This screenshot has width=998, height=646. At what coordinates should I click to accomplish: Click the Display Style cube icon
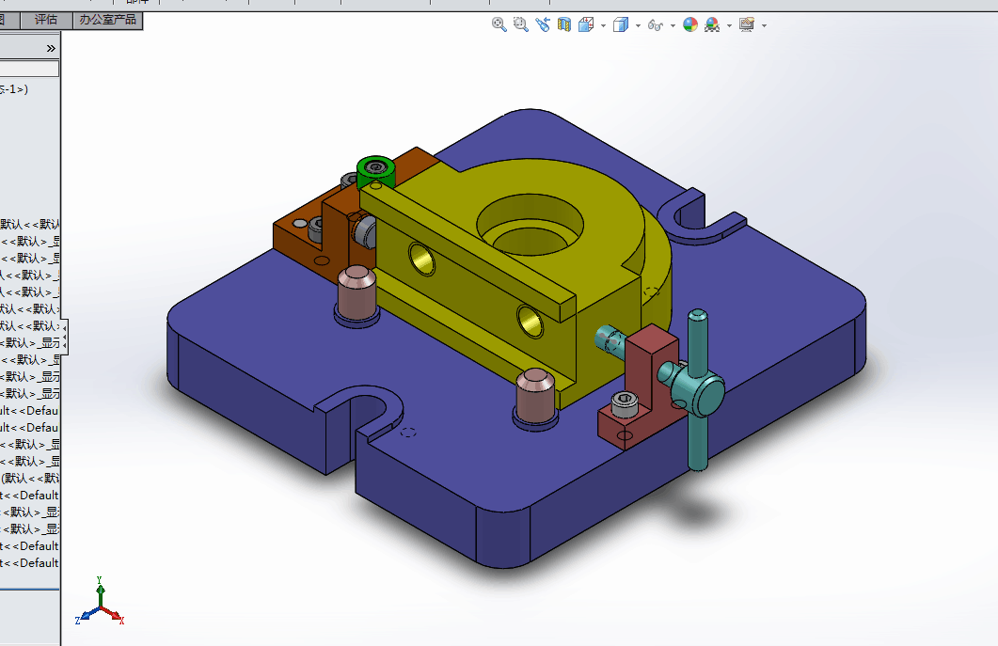coord(621,24)
